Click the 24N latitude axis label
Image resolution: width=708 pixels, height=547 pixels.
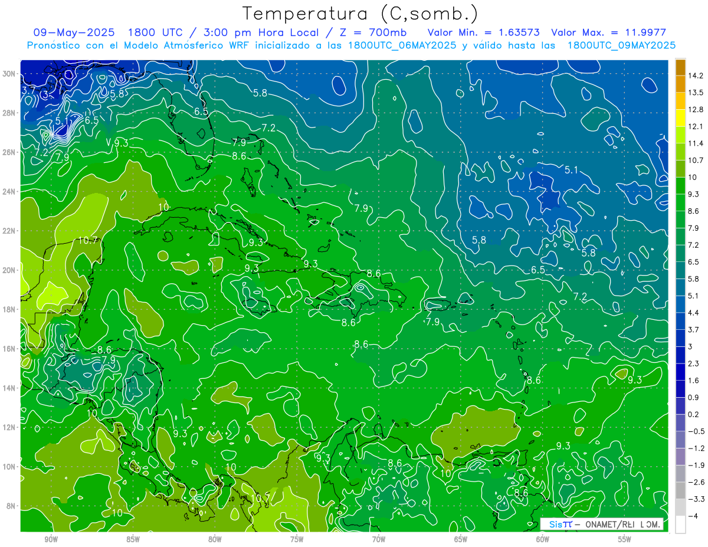(x=9, y=191)
